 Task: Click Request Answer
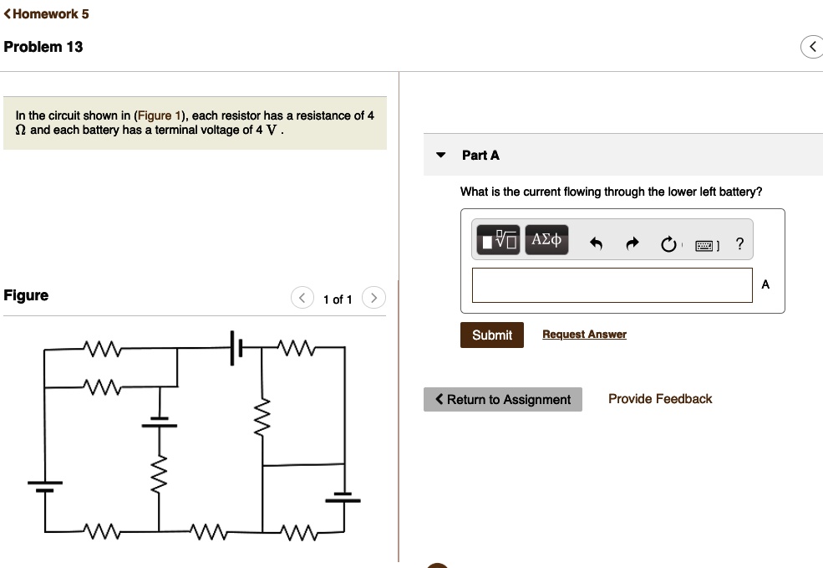point(584,334)
